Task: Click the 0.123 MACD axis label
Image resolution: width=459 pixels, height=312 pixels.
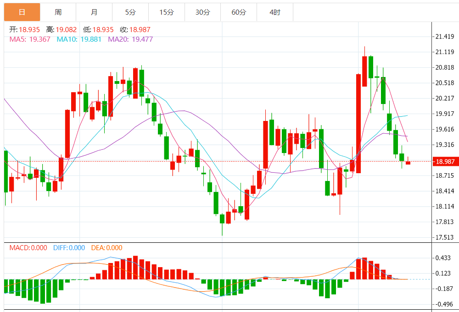Action: 443,274
